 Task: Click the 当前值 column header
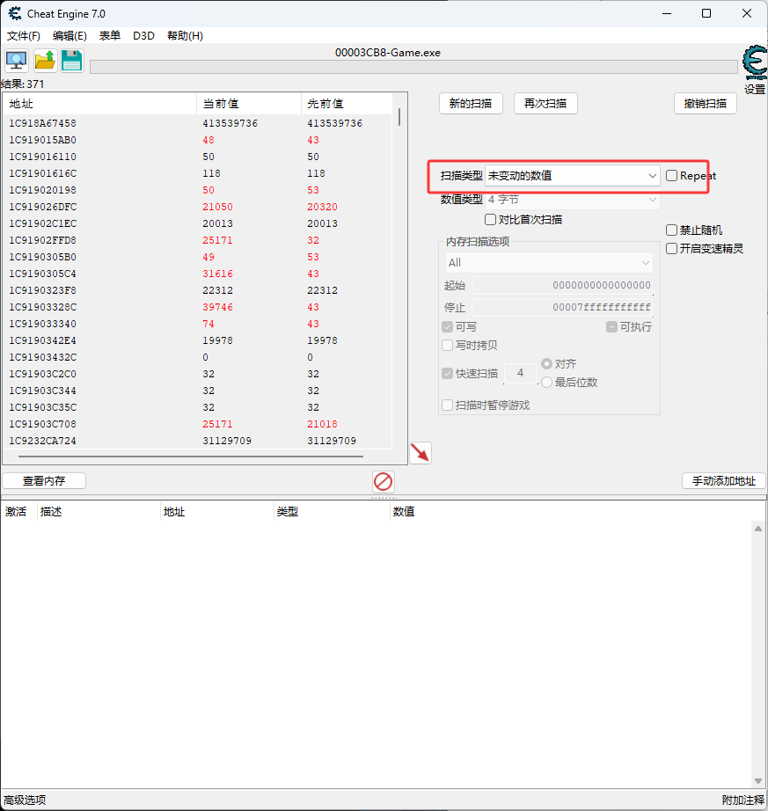tap(249, 104)
